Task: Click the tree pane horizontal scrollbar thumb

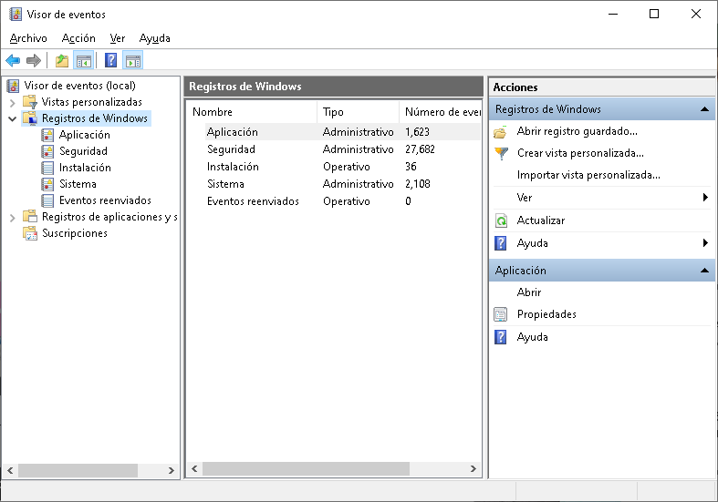Action: (x=78, y=470)
